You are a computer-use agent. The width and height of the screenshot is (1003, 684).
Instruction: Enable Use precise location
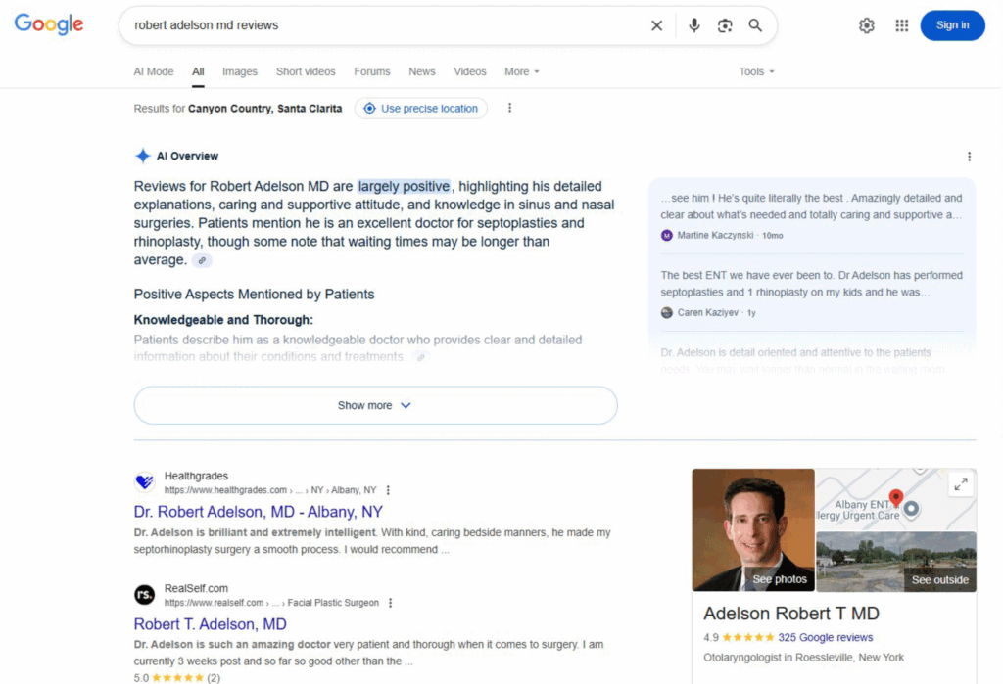click(421, 109)
